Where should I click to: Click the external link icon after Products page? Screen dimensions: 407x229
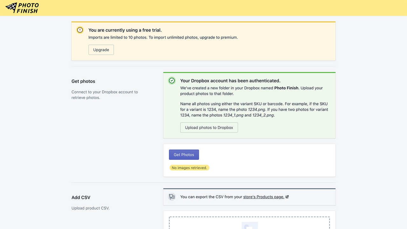pos(287,197)
